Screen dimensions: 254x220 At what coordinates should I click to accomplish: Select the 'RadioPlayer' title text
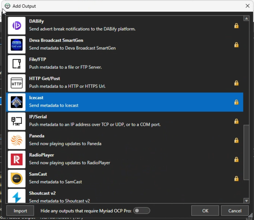pos(42,155)
